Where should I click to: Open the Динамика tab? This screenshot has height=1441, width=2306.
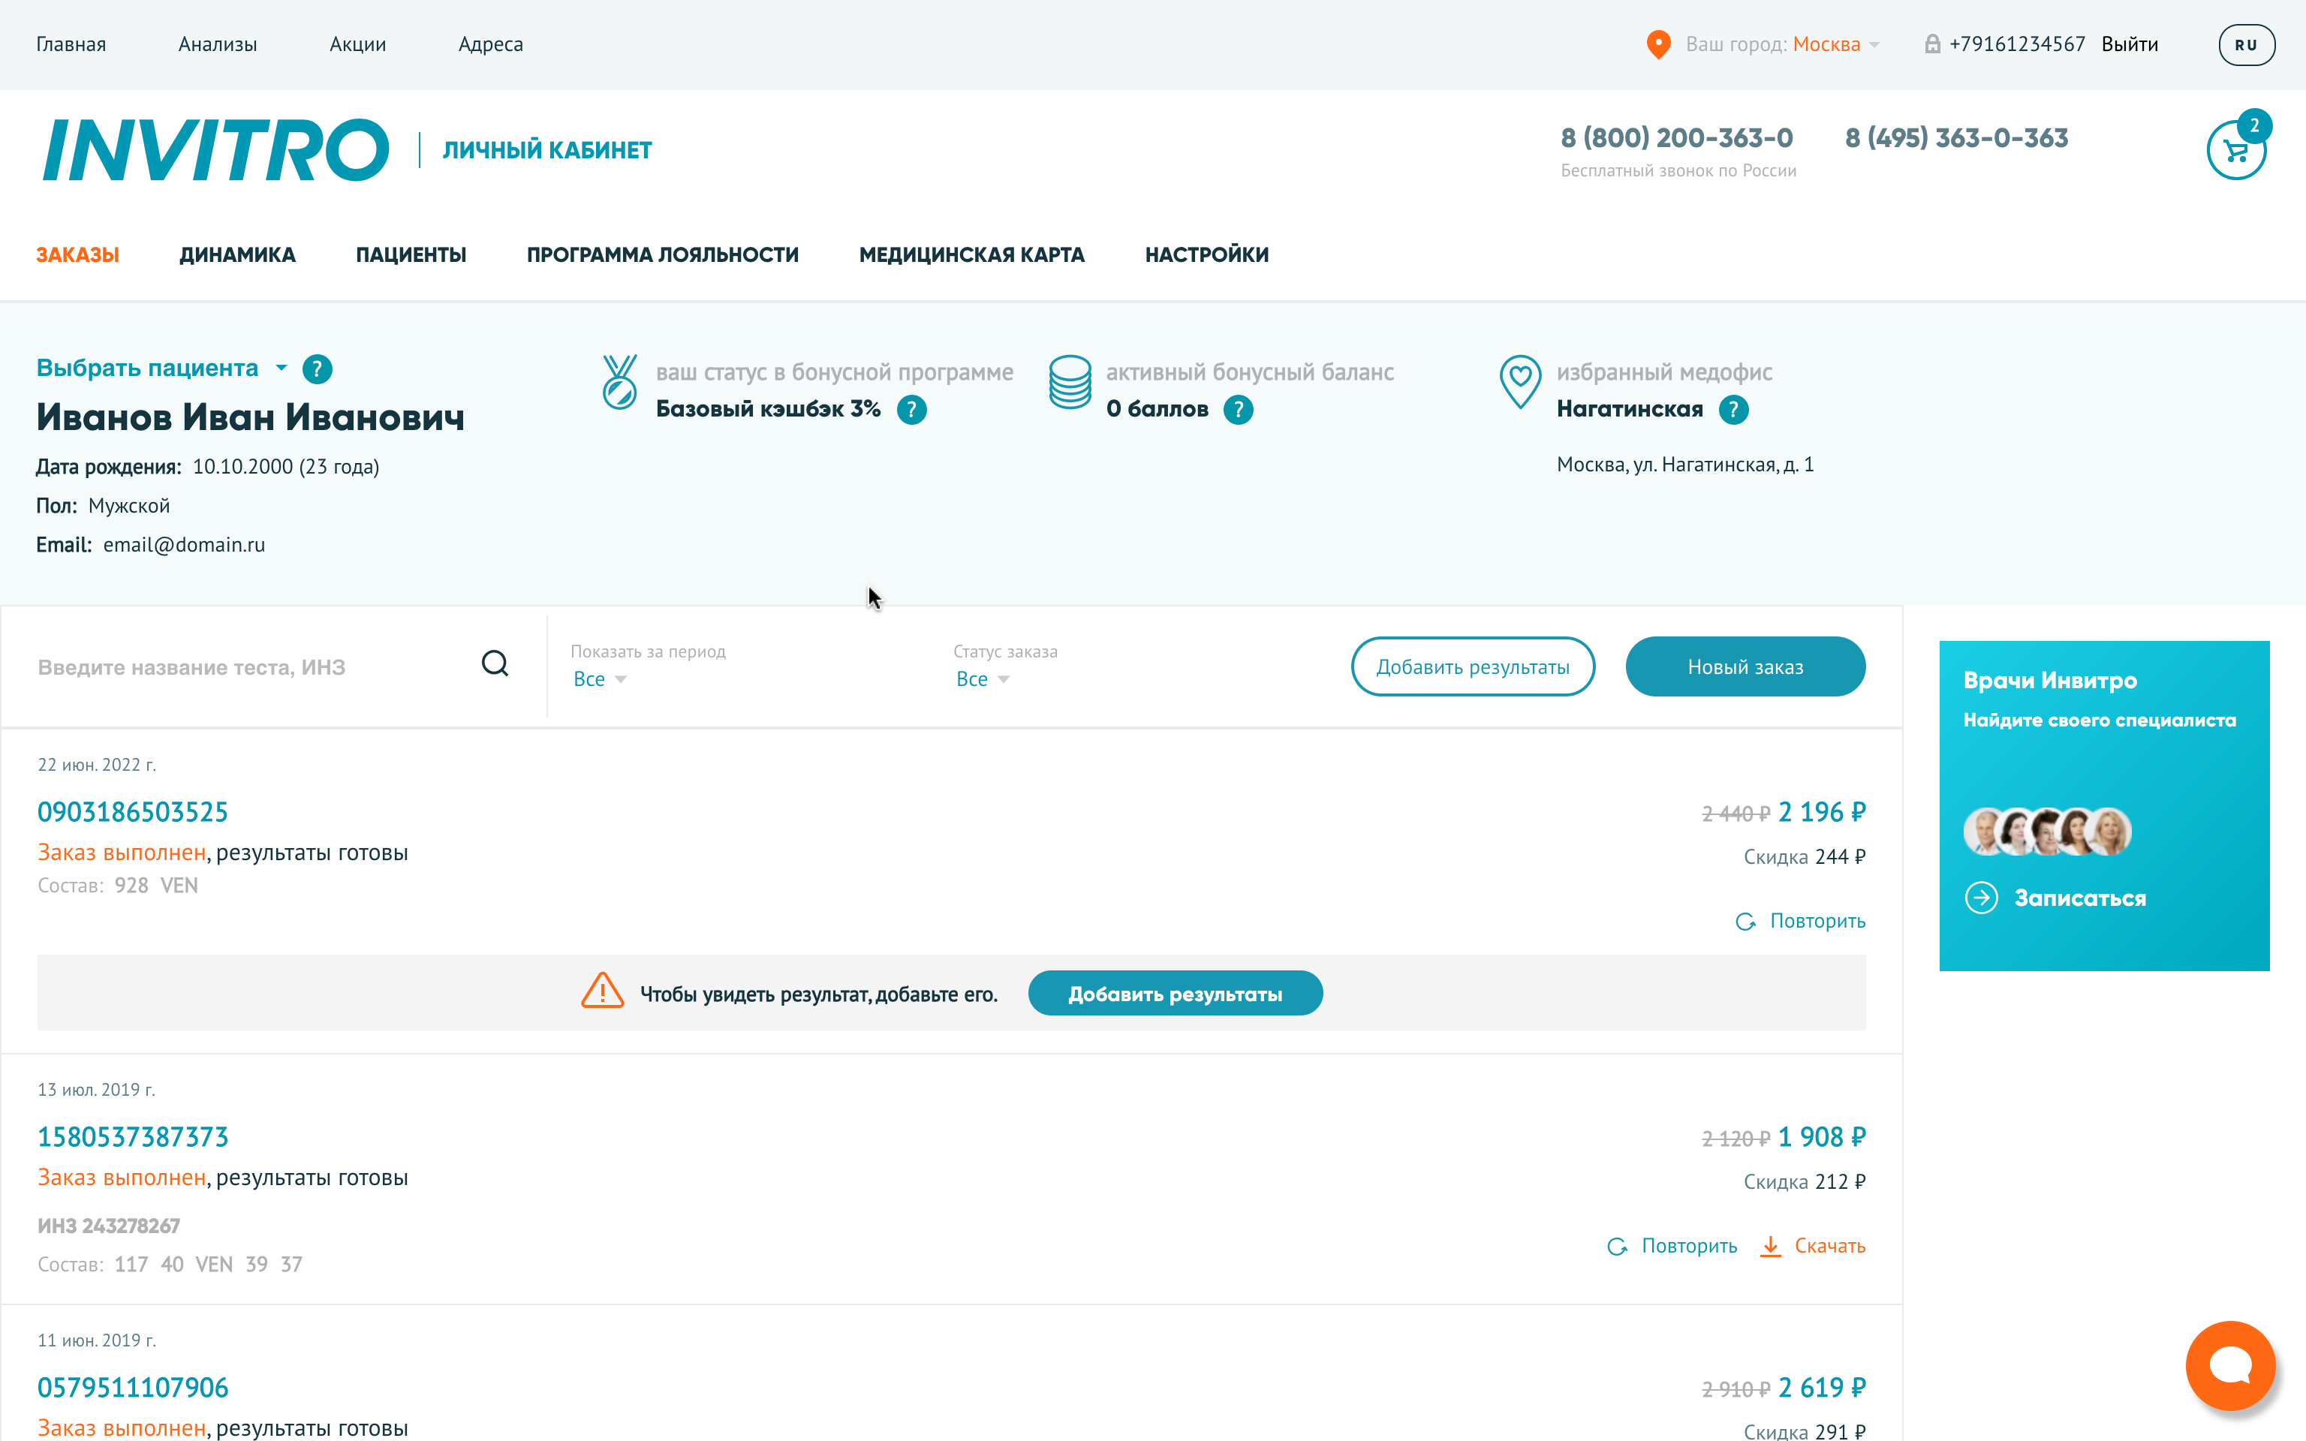tap(237, 254)
